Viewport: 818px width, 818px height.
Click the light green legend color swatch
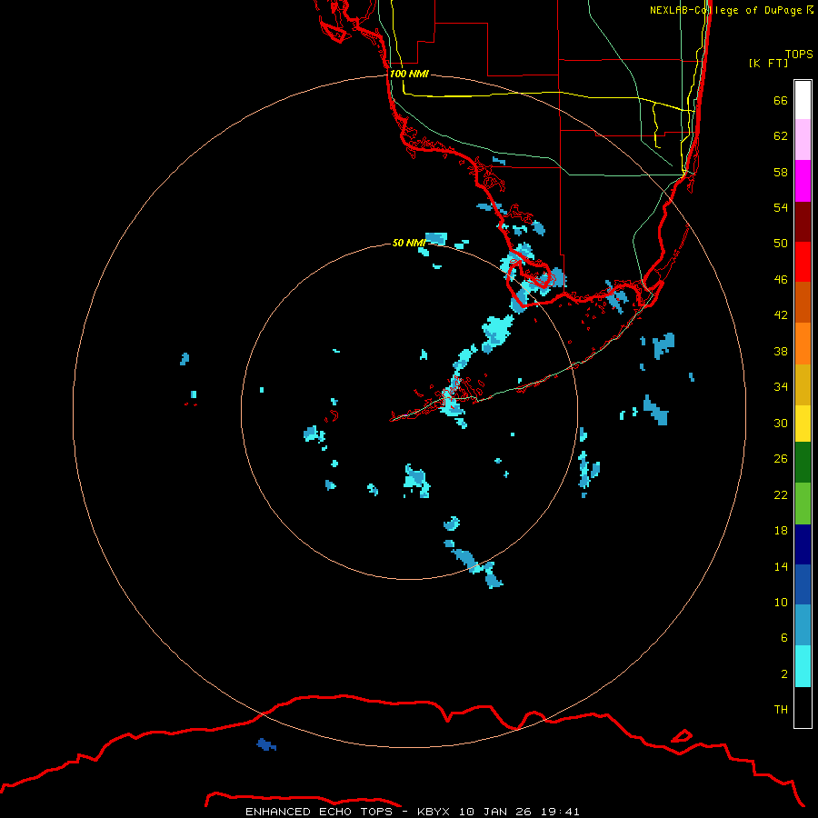click(803, 504)
